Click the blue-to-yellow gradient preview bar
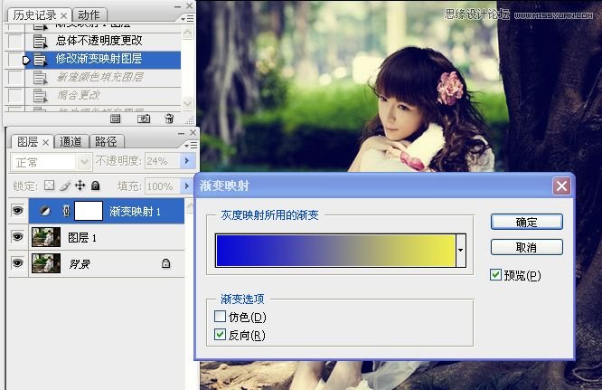 [334, 250]
